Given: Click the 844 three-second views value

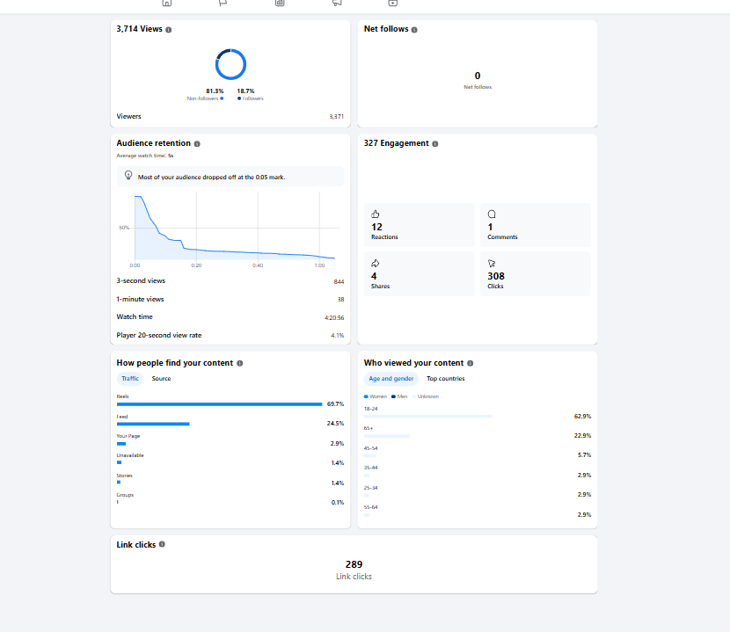Looking at the screenshot, I should (x=339, y=281).
